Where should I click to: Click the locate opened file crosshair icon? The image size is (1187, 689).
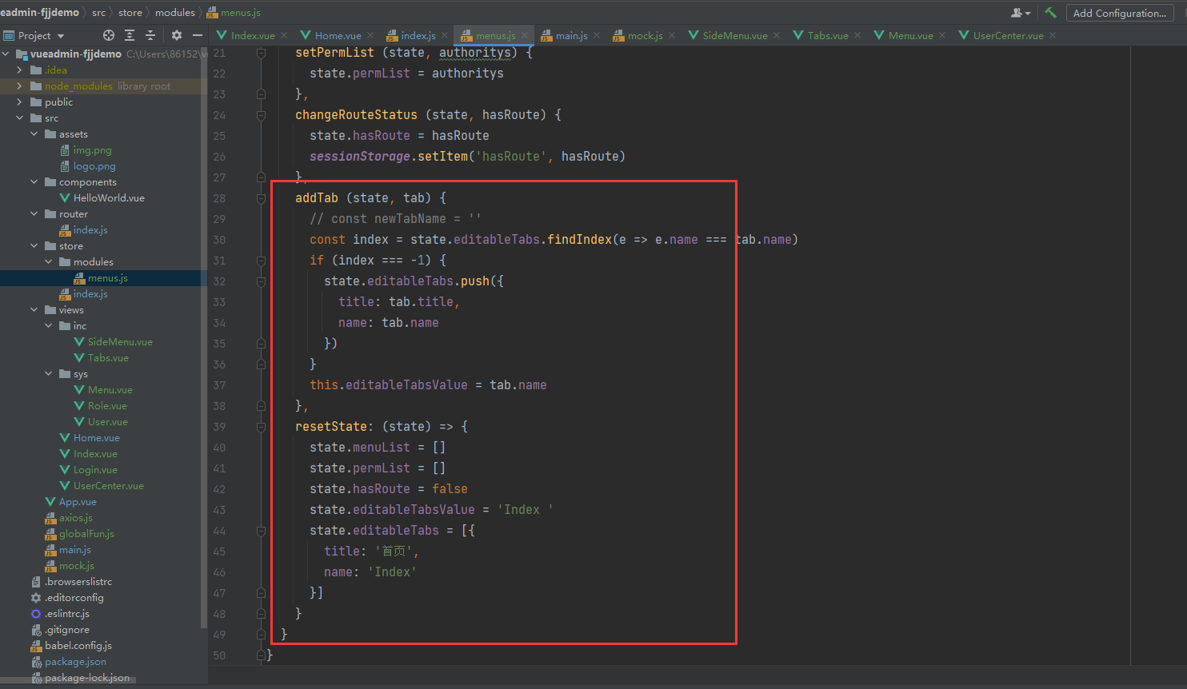[x=109, y=35]
